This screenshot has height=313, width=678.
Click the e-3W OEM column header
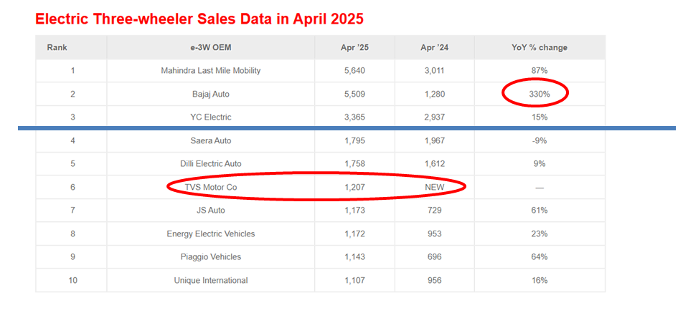click(x=210, y=47)
